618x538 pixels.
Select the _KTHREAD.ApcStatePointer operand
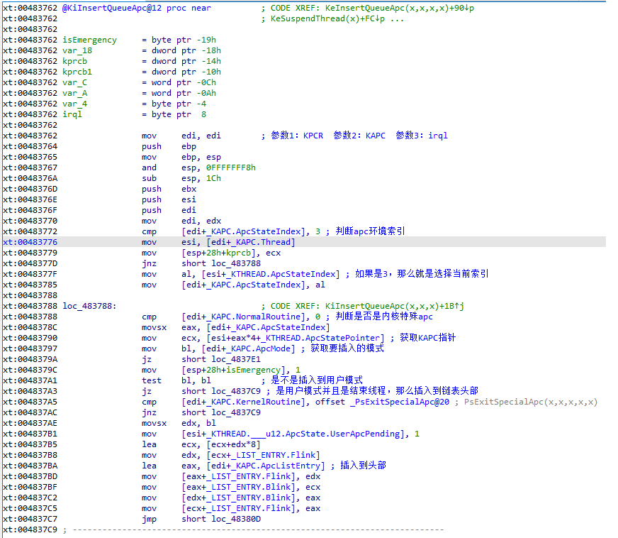pyautogui.click(x=322, y=339)
